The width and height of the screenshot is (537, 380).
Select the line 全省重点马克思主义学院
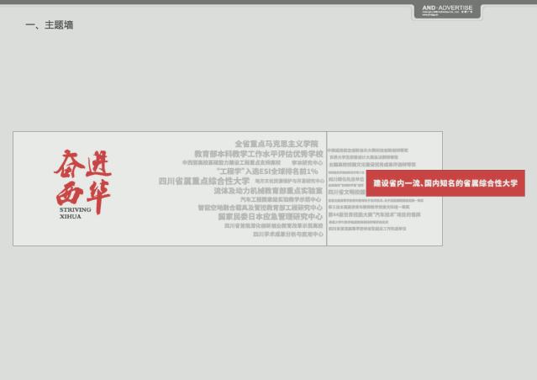pos(276,144)
